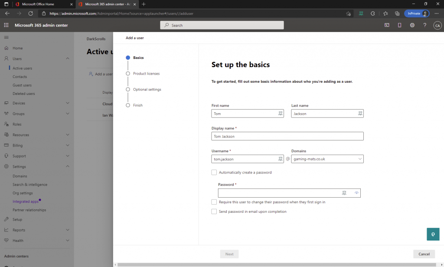
Task: Collapse the Users nav section
Action: click(x=68, y=59)
